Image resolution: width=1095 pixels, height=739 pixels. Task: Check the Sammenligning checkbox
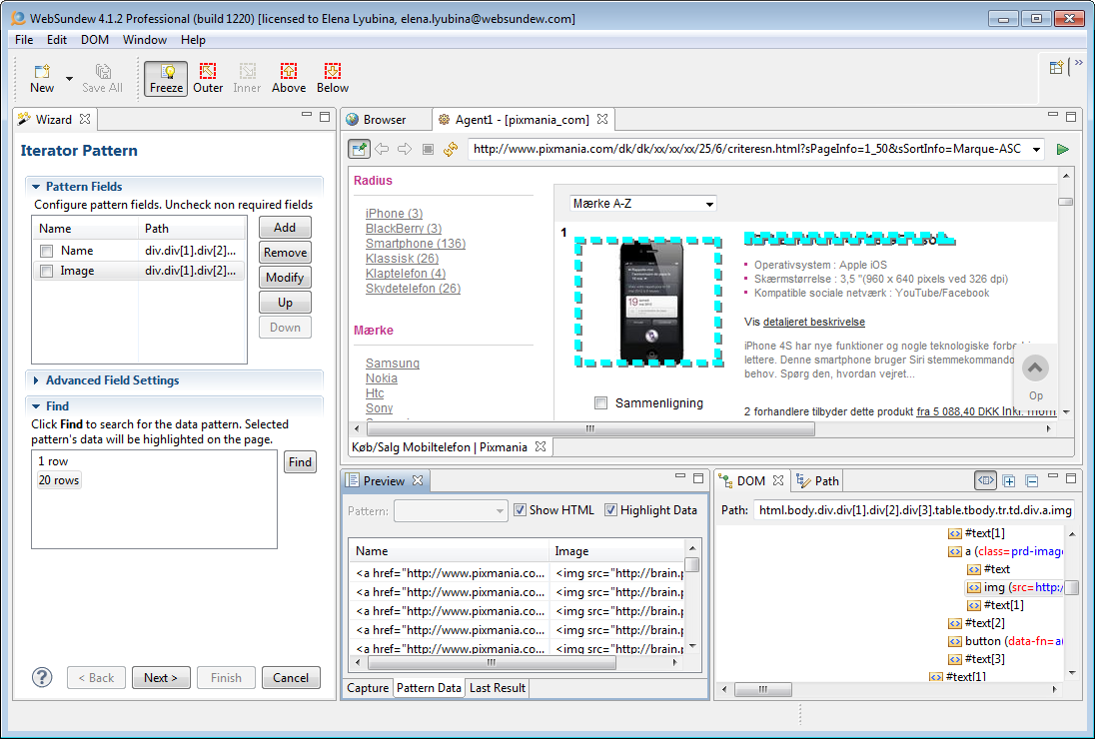tap(600, 402)
